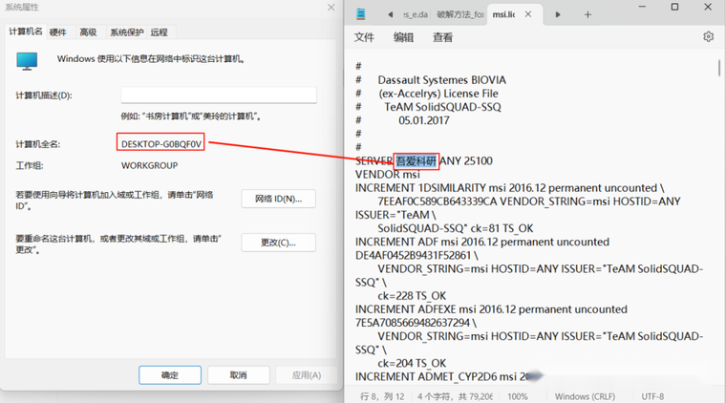Cancel with the 取消 button

[239, 375]
